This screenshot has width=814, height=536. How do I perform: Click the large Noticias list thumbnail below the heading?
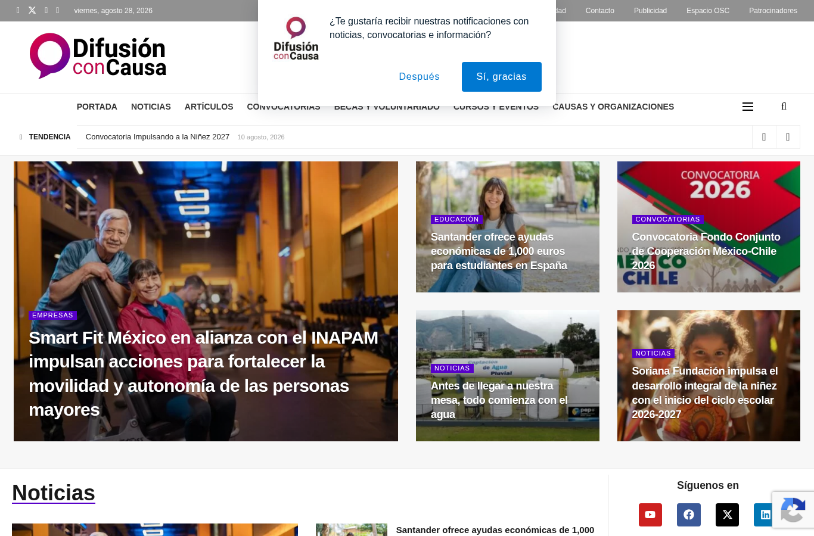(x=155, y=529)
